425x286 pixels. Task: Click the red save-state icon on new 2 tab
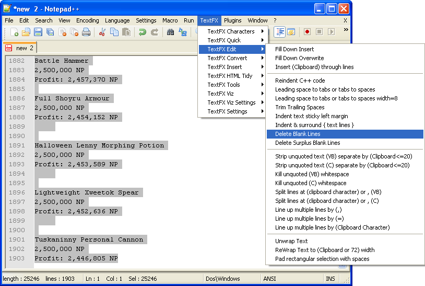(9, 48)
